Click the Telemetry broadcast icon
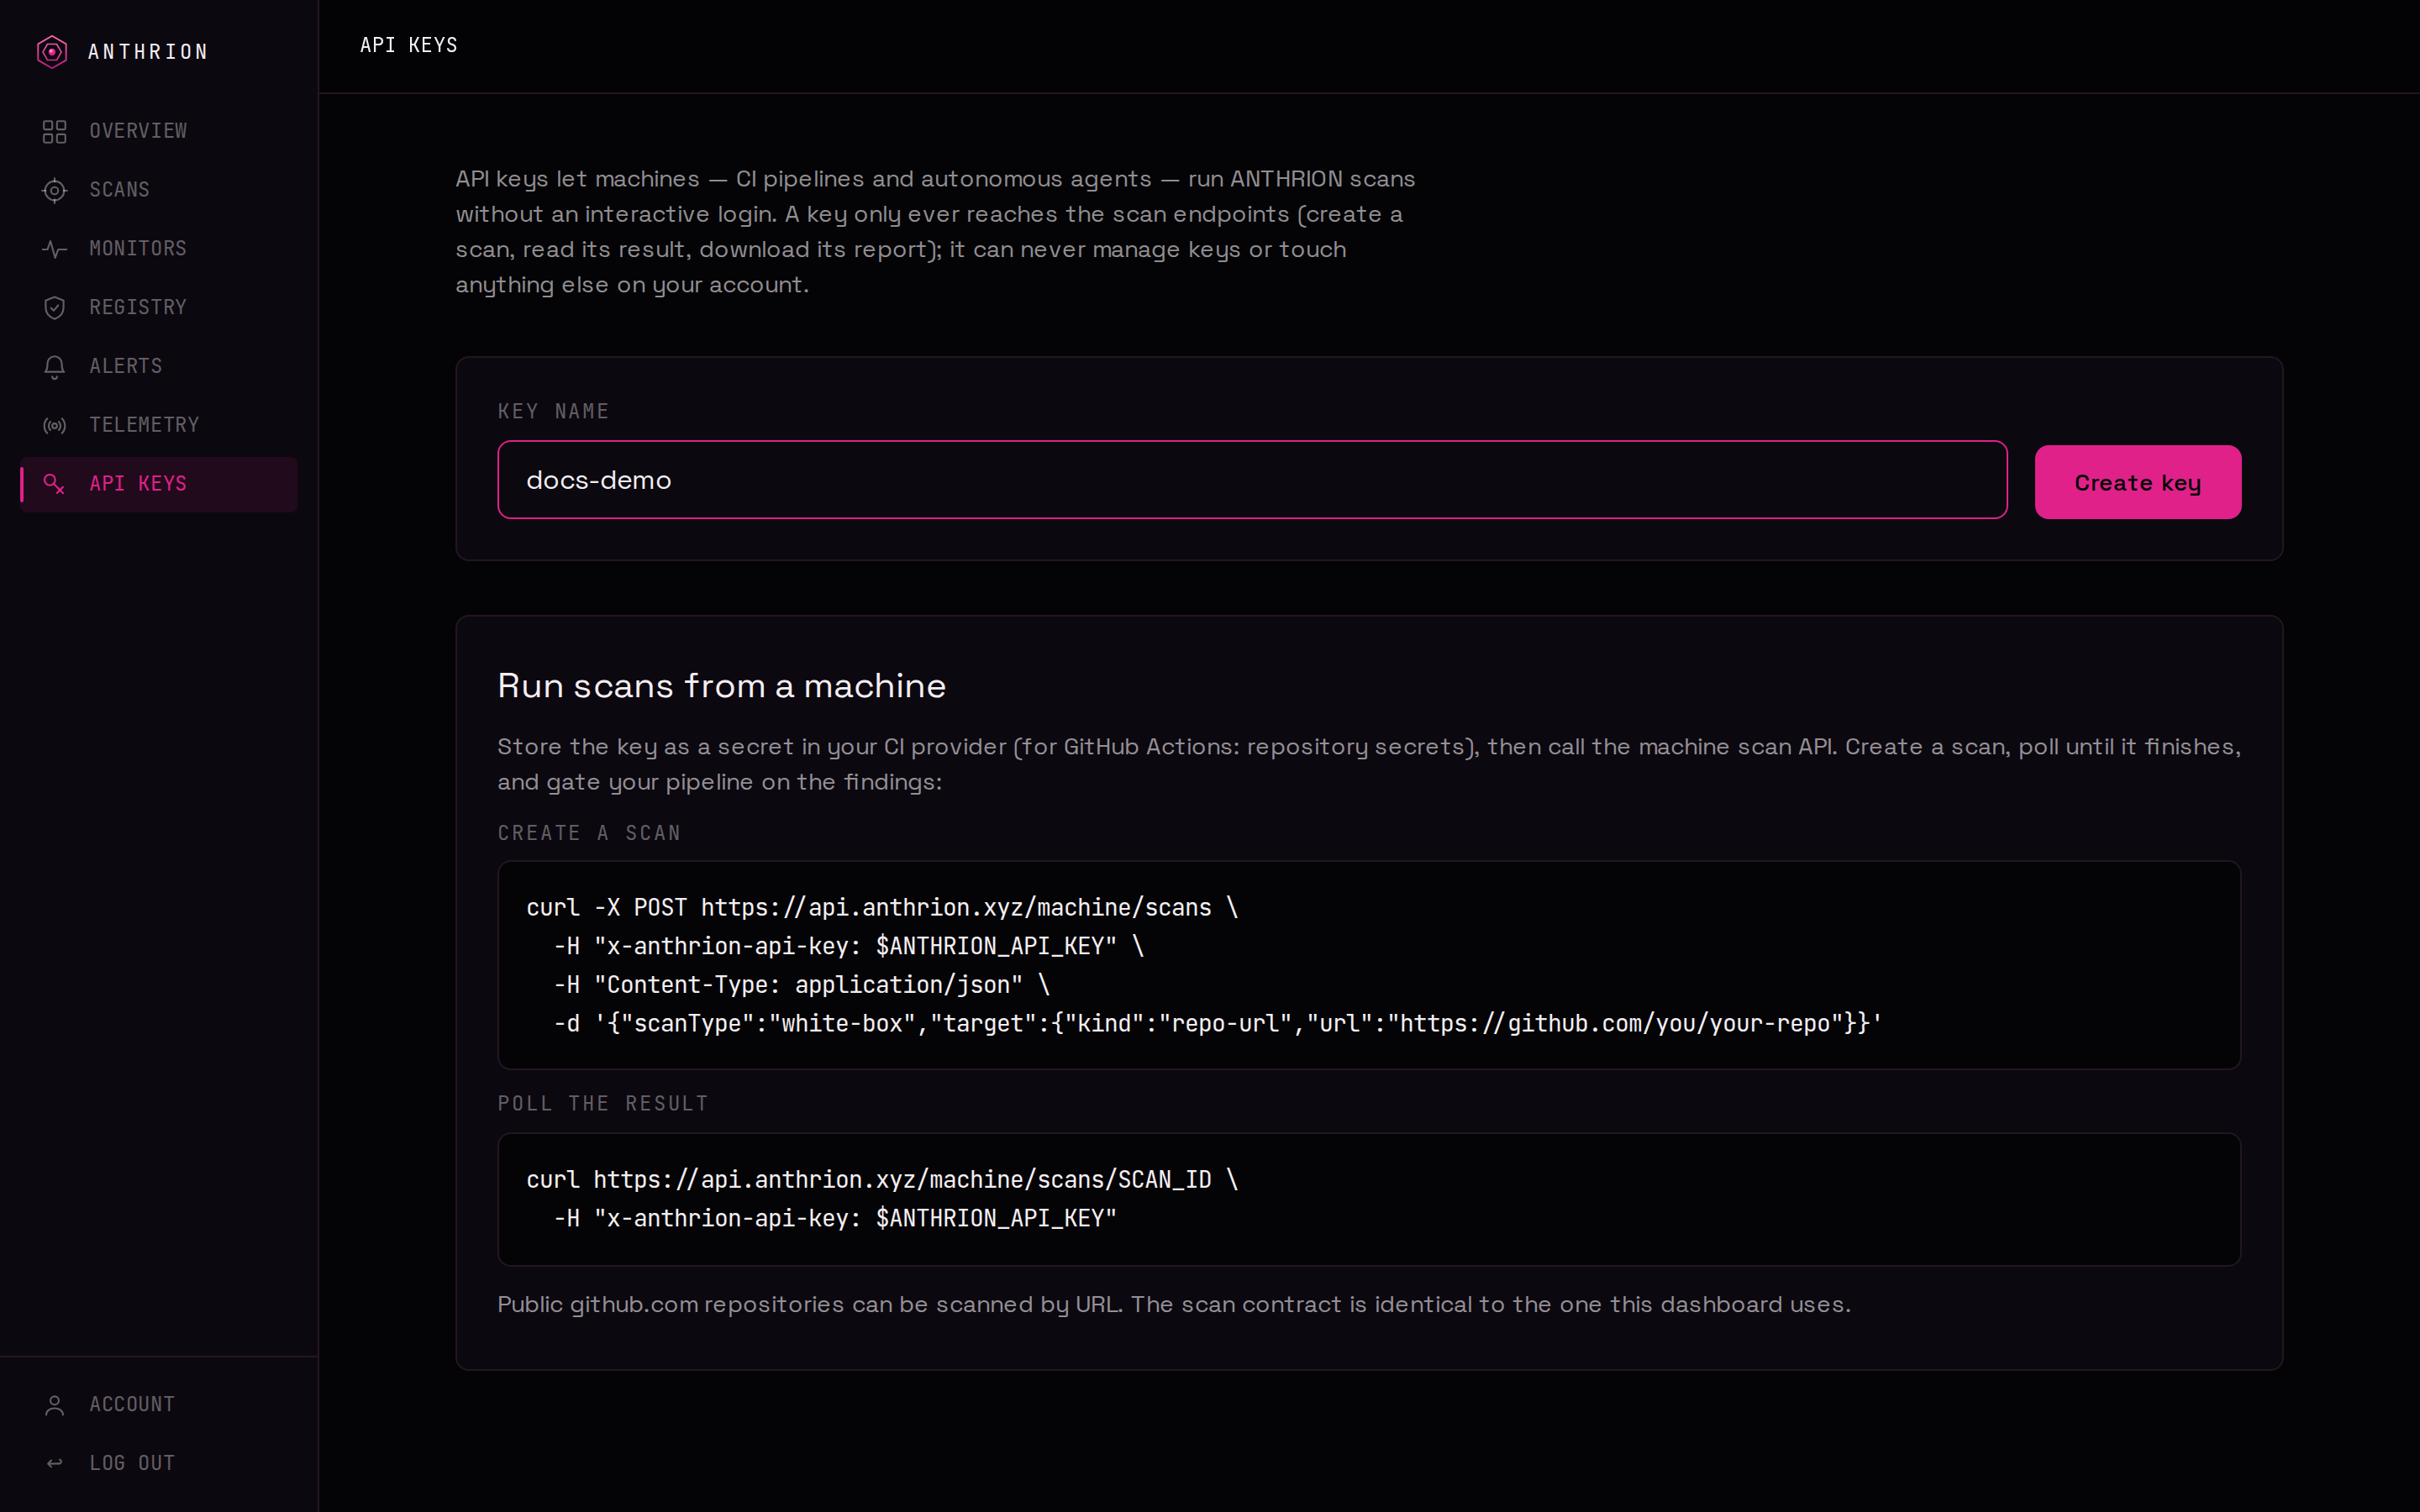 coord(55,426)
